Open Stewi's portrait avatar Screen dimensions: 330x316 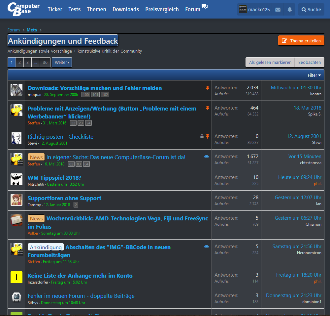[x=16, y=138]
